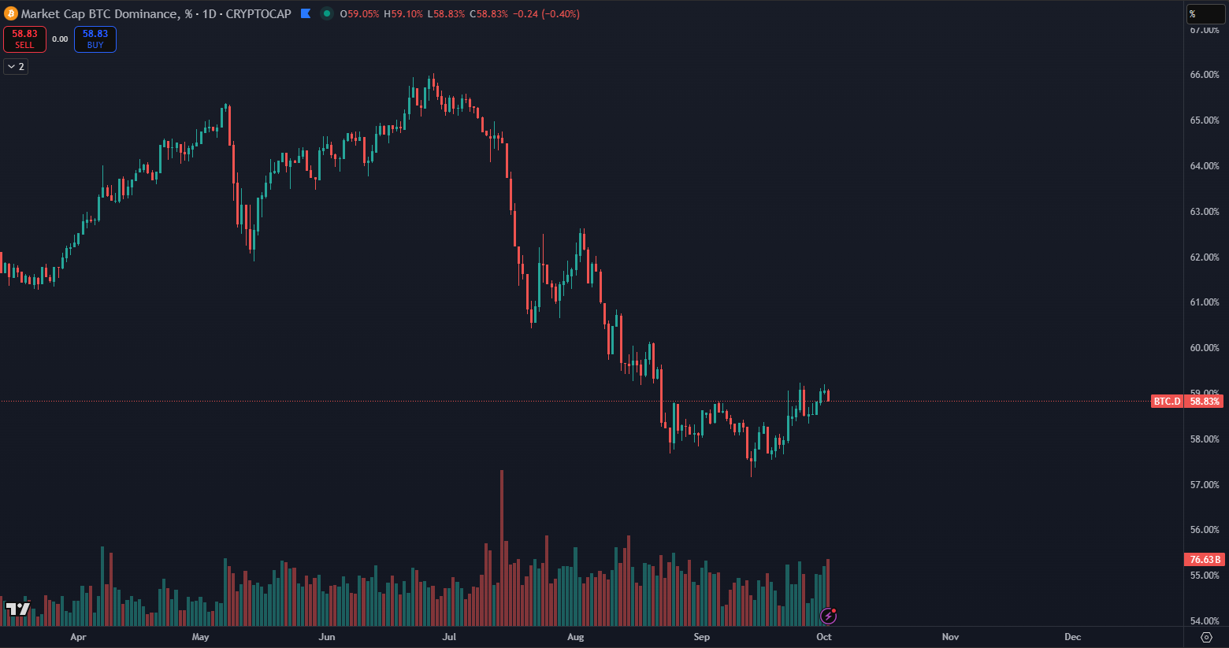Click the Jul label on the time axis

point(449,637)
